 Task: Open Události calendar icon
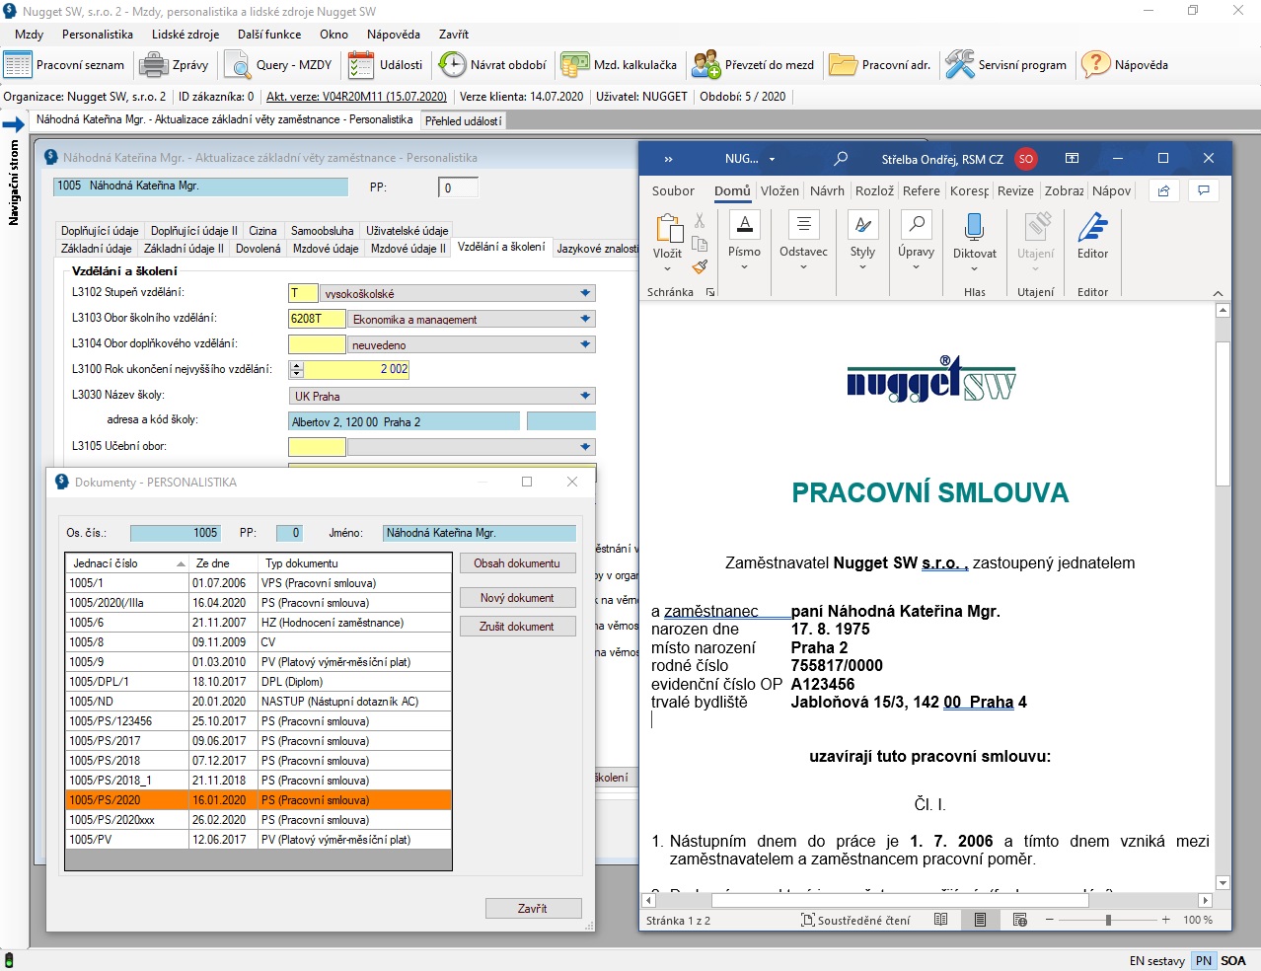coord(361,65)
